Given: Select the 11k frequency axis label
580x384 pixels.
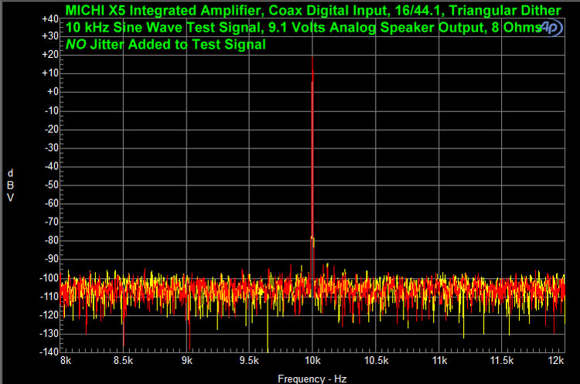Looking at the screenshot, I should coord(438,360).
